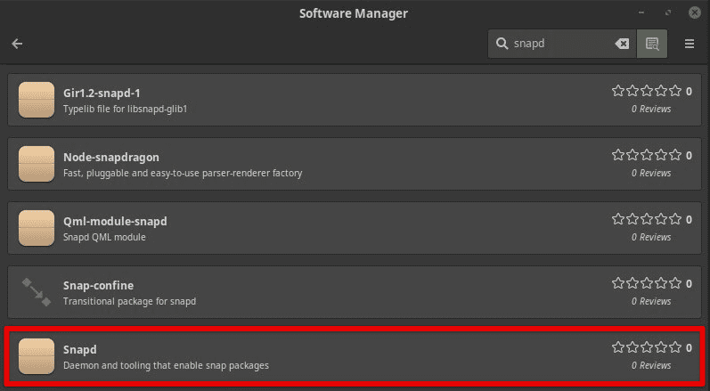Screen dimensions: 710x391
Task: Click '0 Reviews' for Gir1.2-snapd-1
Action: 651,109
